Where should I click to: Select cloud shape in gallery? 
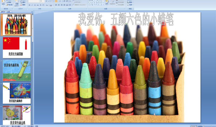pyautogui.click(x=90, y=5)
